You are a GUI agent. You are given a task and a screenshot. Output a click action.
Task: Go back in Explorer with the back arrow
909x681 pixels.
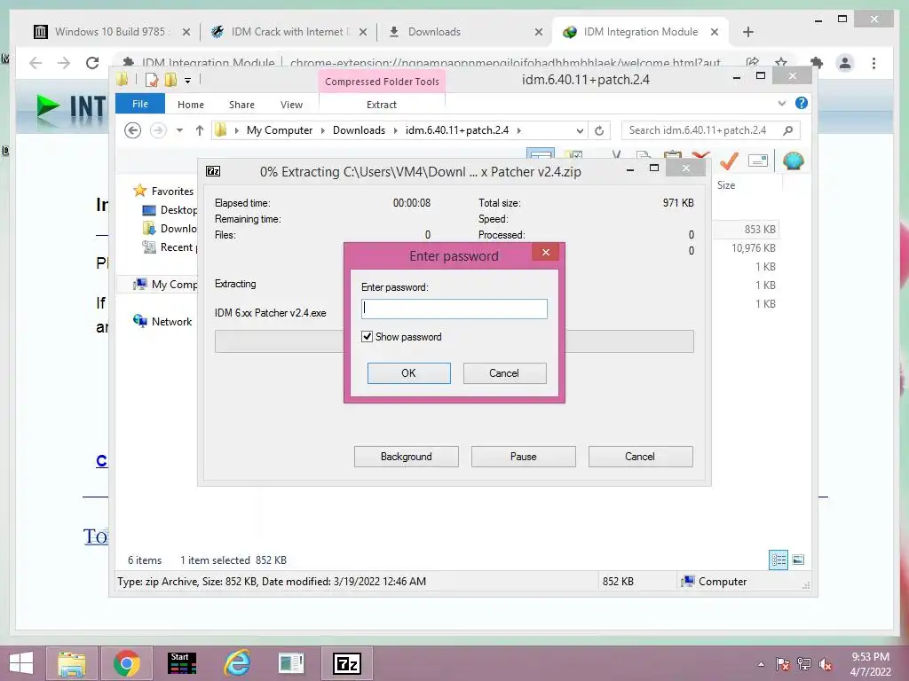point(133,130)
